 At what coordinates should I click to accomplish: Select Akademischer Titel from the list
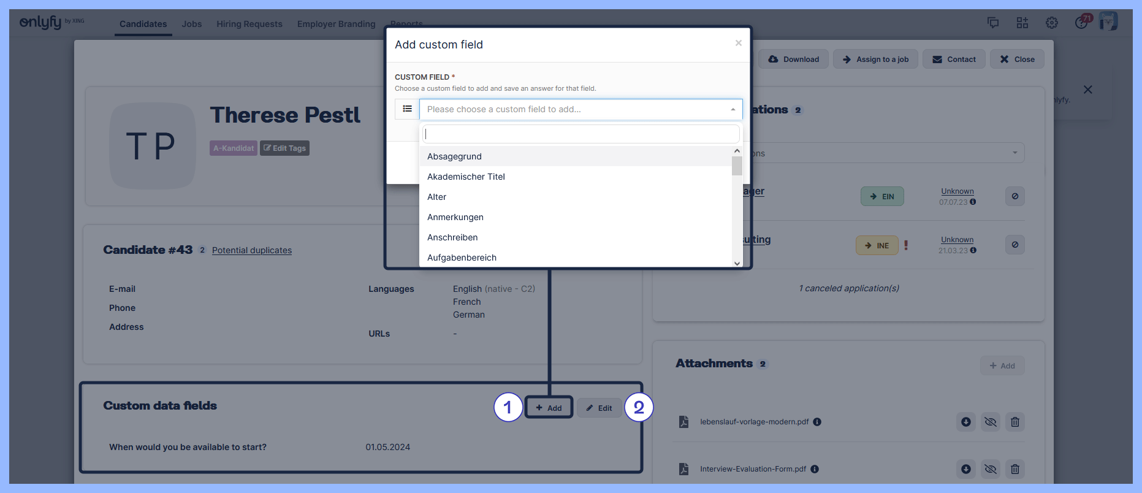[x=466, y=177]
